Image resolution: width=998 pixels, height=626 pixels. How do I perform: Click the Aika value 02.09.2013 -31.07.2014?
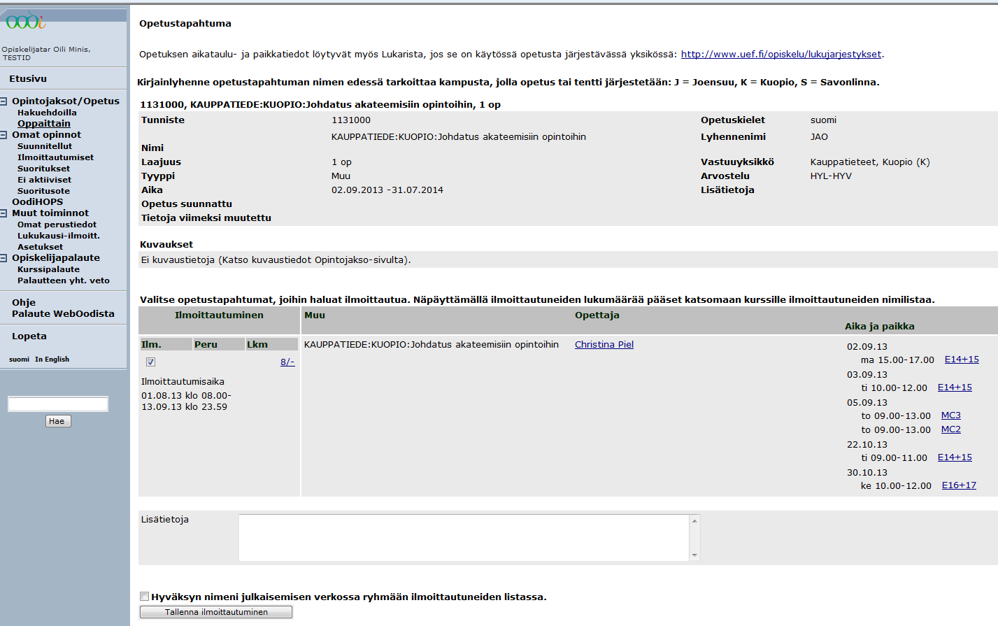pyautogui.click(x=387, y=190)
